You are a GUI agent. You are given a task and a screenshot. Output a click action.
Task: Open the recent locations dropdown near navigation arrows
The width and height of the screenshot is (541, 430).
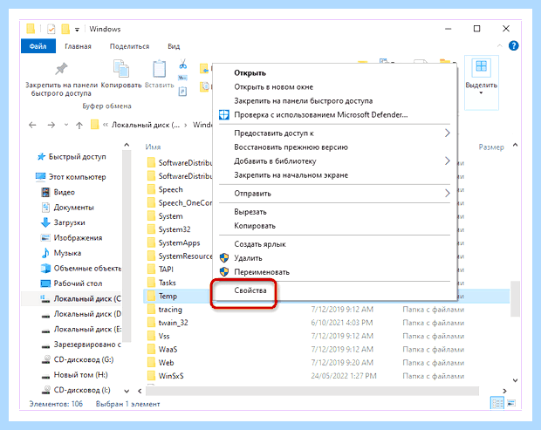66,125
